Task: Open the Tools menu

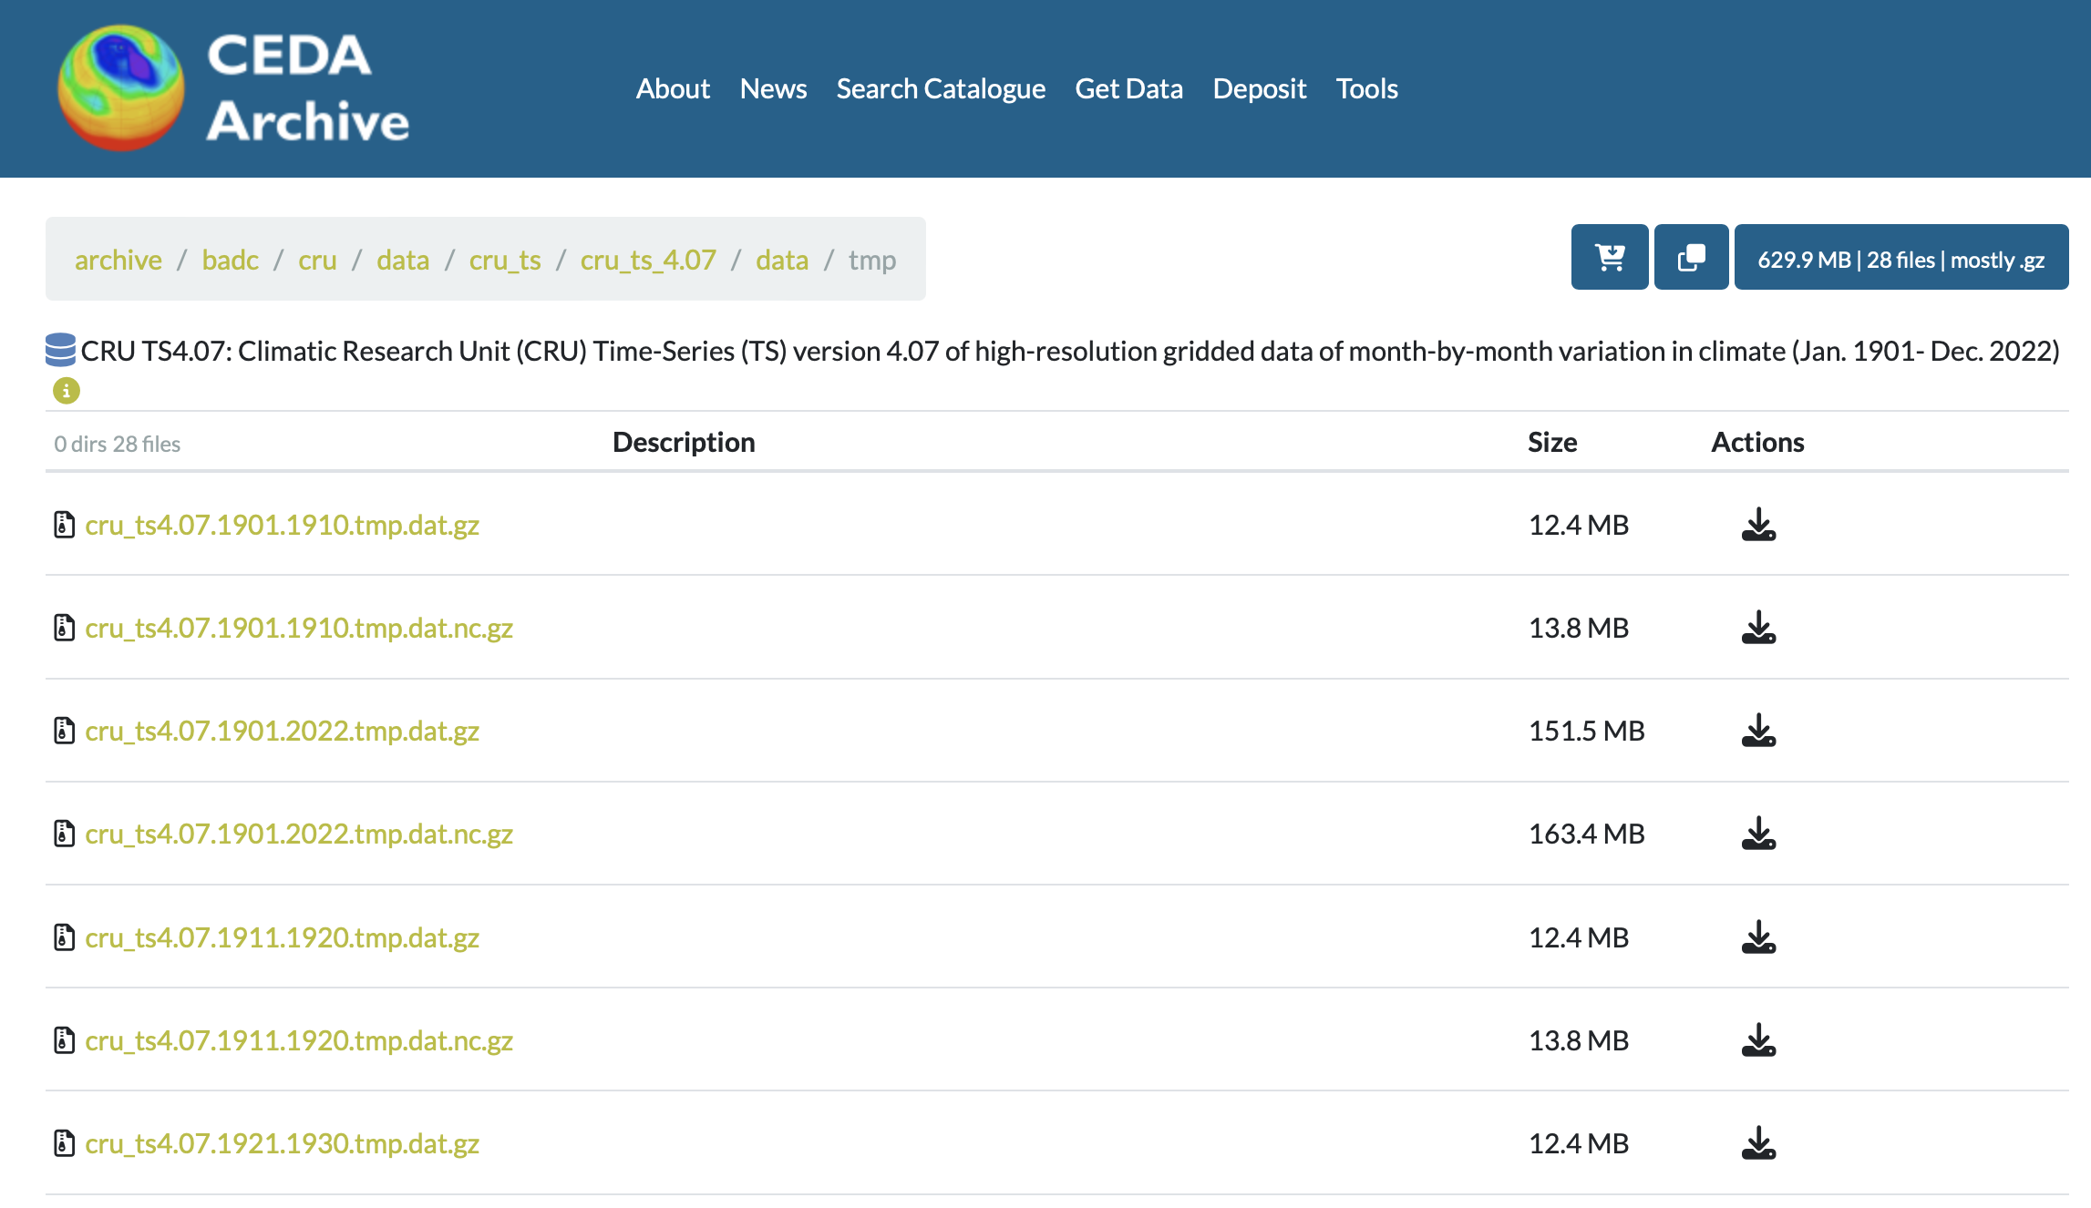Action: (x=1366, y=88)
